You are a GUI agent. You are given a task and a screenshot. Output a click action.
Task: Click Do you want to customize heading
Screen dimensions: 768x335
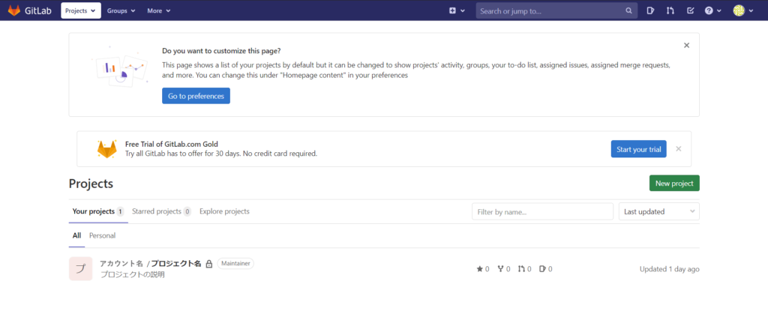[x=221, y=51]
